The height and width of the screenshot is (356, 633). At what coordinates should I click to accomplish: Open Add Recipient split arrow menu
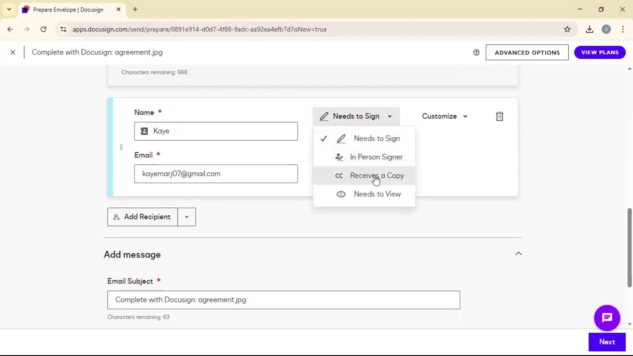(x=187, y=217)
